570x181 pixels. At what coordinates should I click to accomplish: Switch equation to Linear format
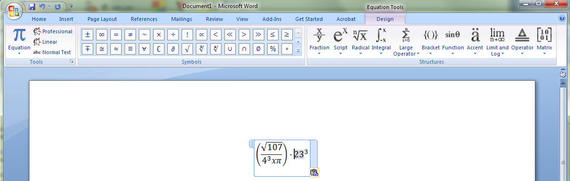(x=45, y=42)
